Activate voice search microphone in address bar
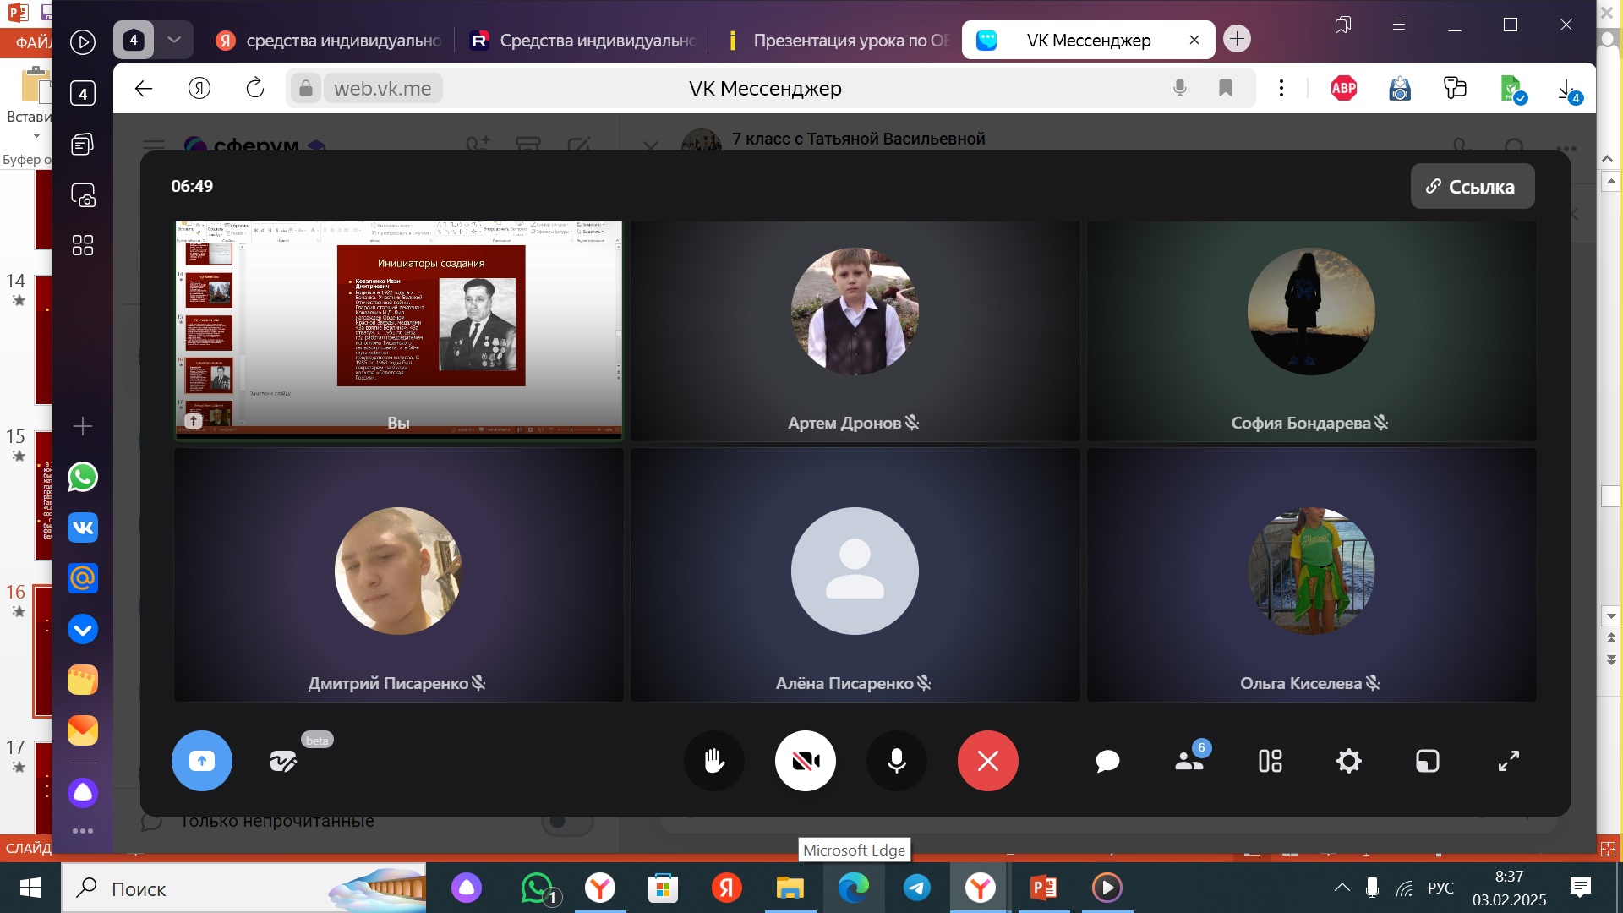 [x=1180, y=88]
